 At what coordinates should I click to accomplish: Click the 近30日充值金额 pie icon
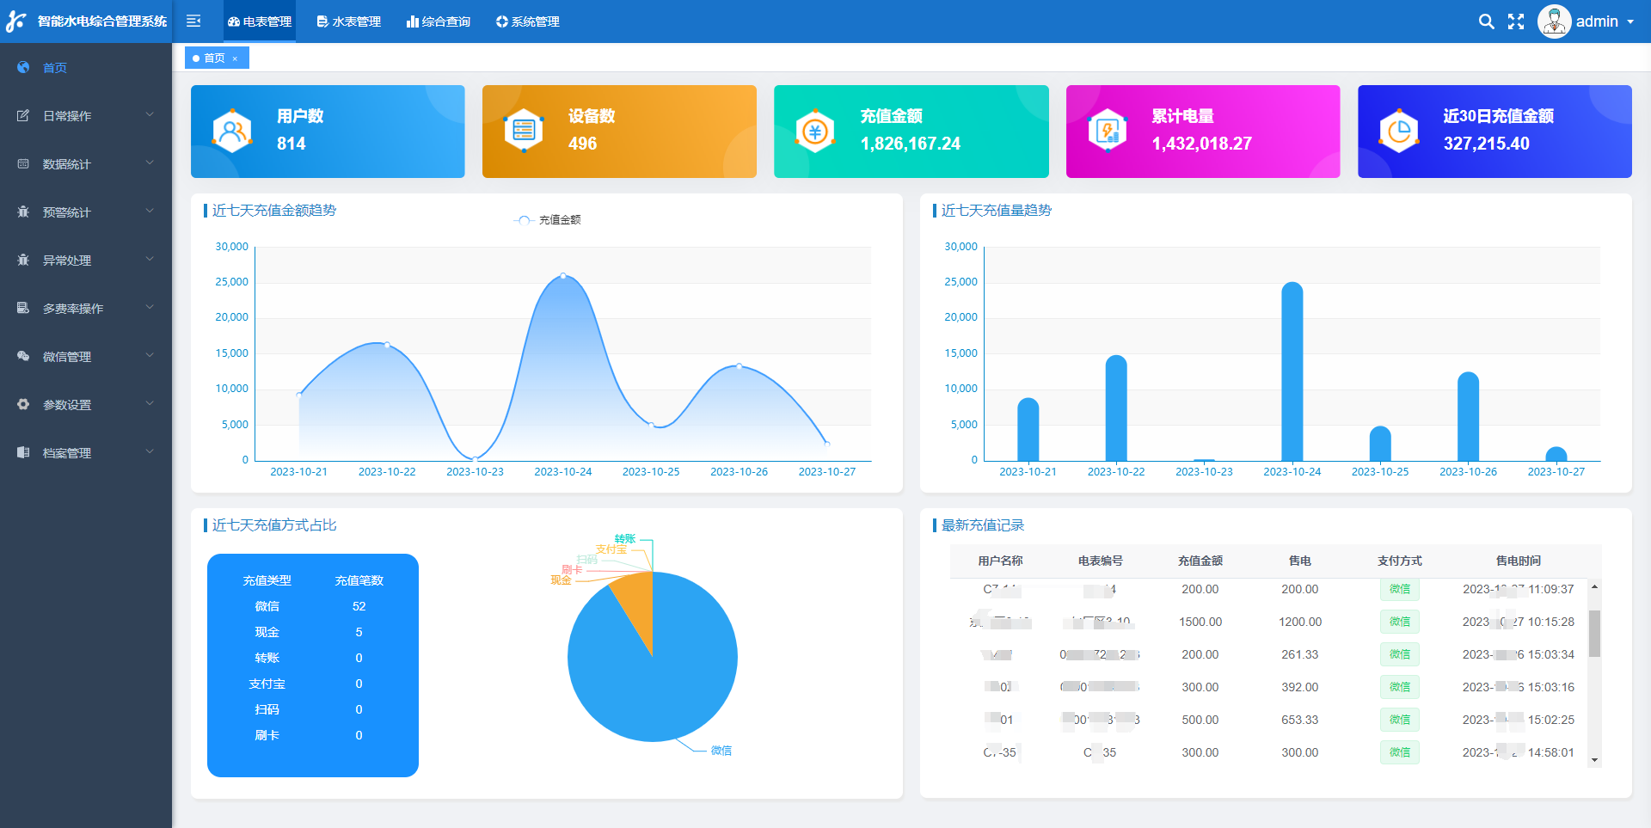pyautogui.click(x=1399, y=132)
